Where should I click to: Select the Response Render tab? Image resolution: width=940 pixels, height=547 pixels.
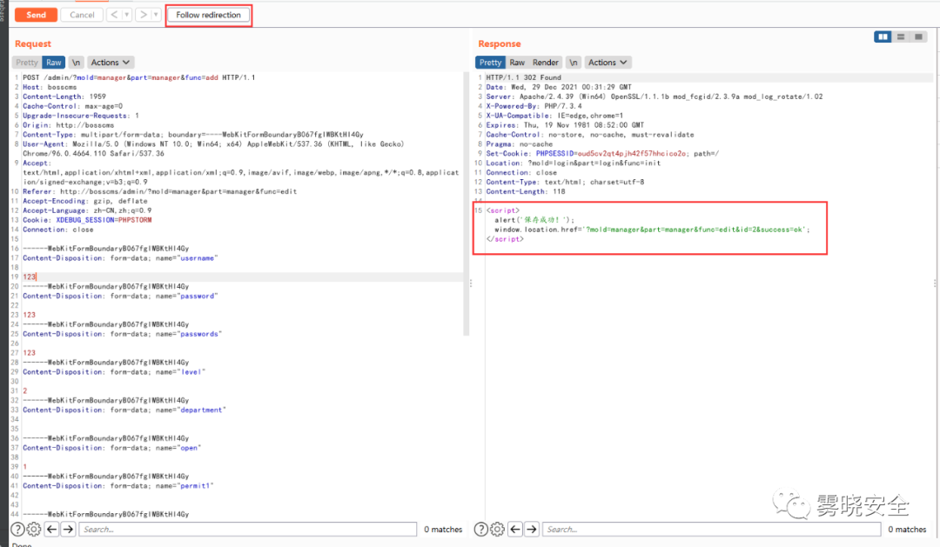(546, 63)
